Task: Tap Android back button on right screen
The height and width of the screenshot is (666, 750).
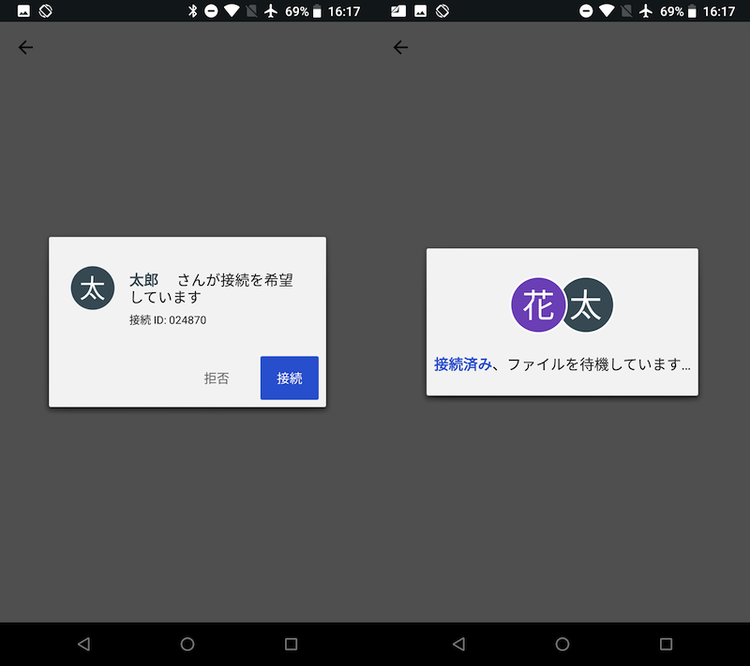Action: (458, 644)
